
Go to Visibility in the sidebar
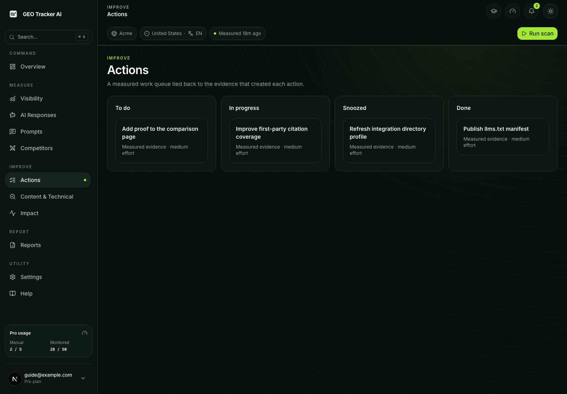(x=48, y=98)
